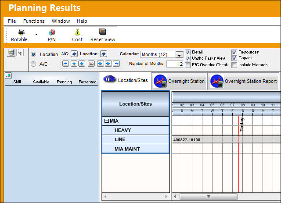Screen dimensions: 281x203
Task: Expand the Rotable dropdown arrow in toolbar
Action: coord(36,34)
